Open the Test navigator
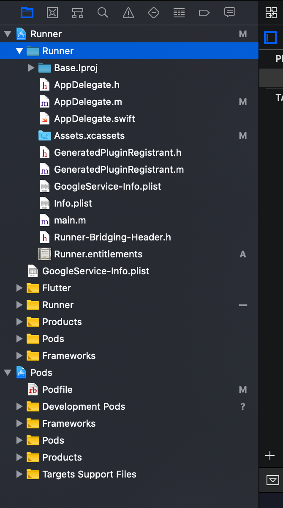 pos(153,13)
